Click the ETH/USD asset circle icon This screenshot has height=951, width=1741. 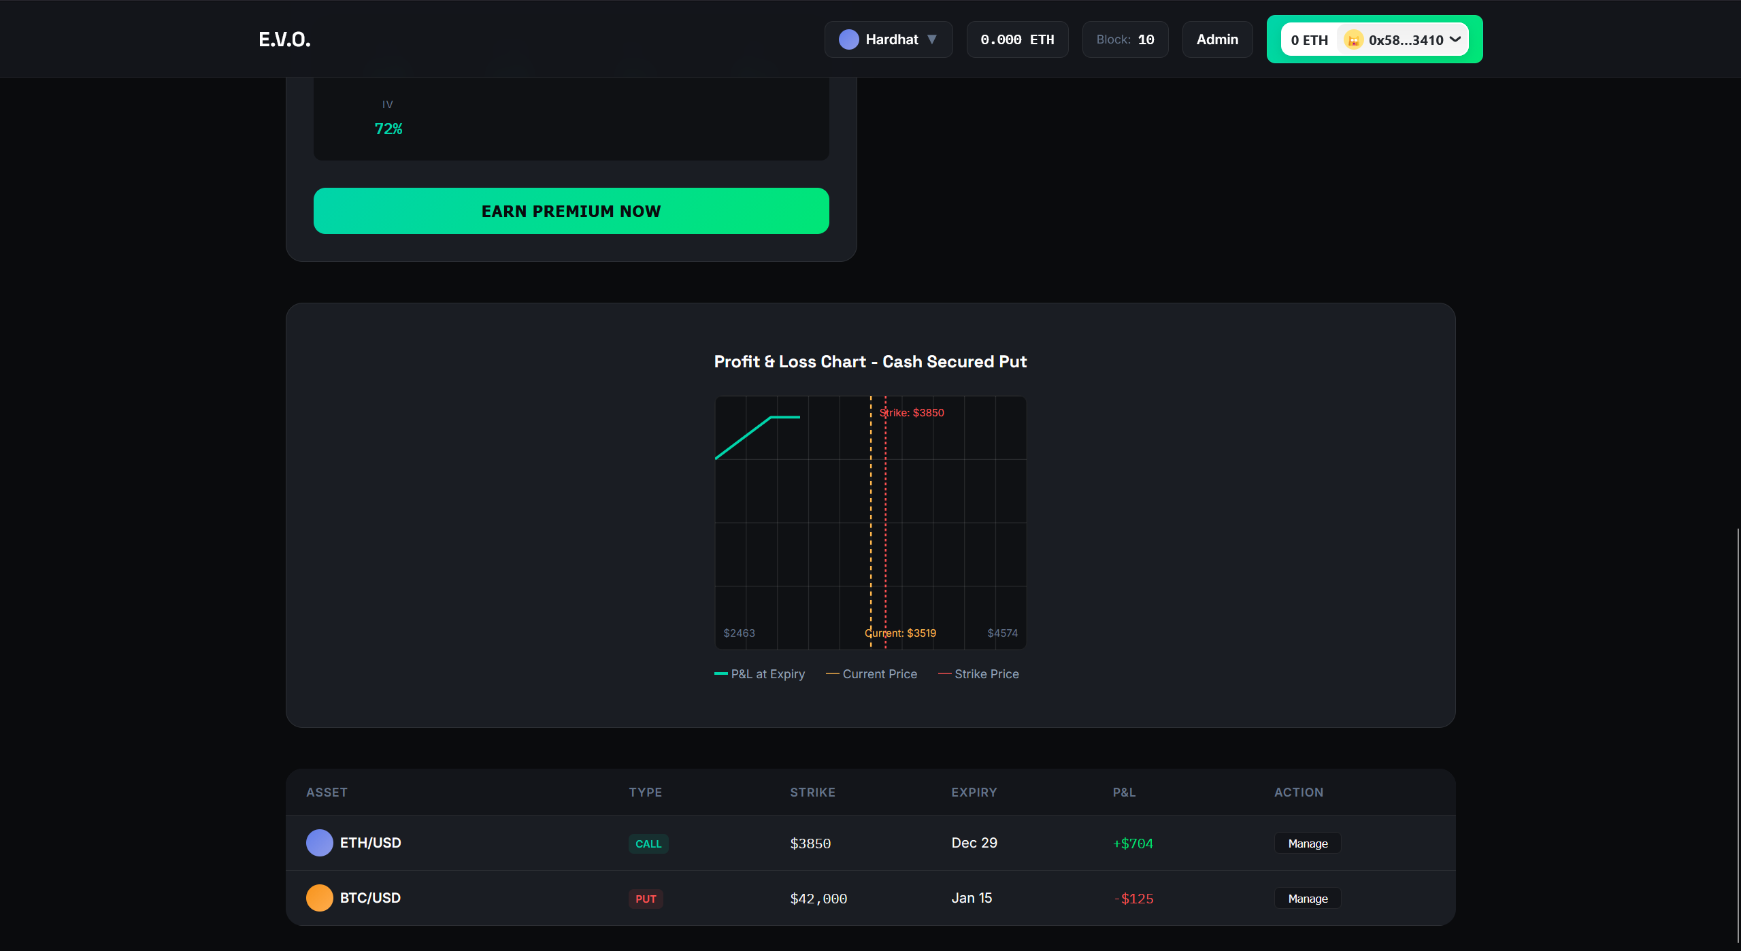pyautogui.click(x=319, y=843)
